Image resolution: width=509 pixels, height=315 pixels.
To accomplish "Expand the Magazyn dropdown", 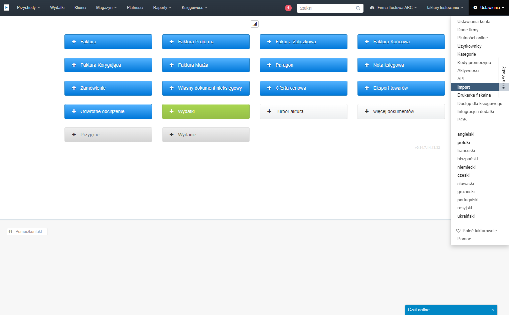I will click(106, 8).
